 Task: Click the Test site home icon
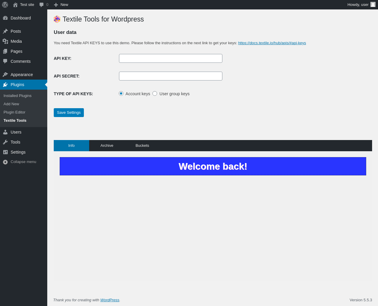15,5
